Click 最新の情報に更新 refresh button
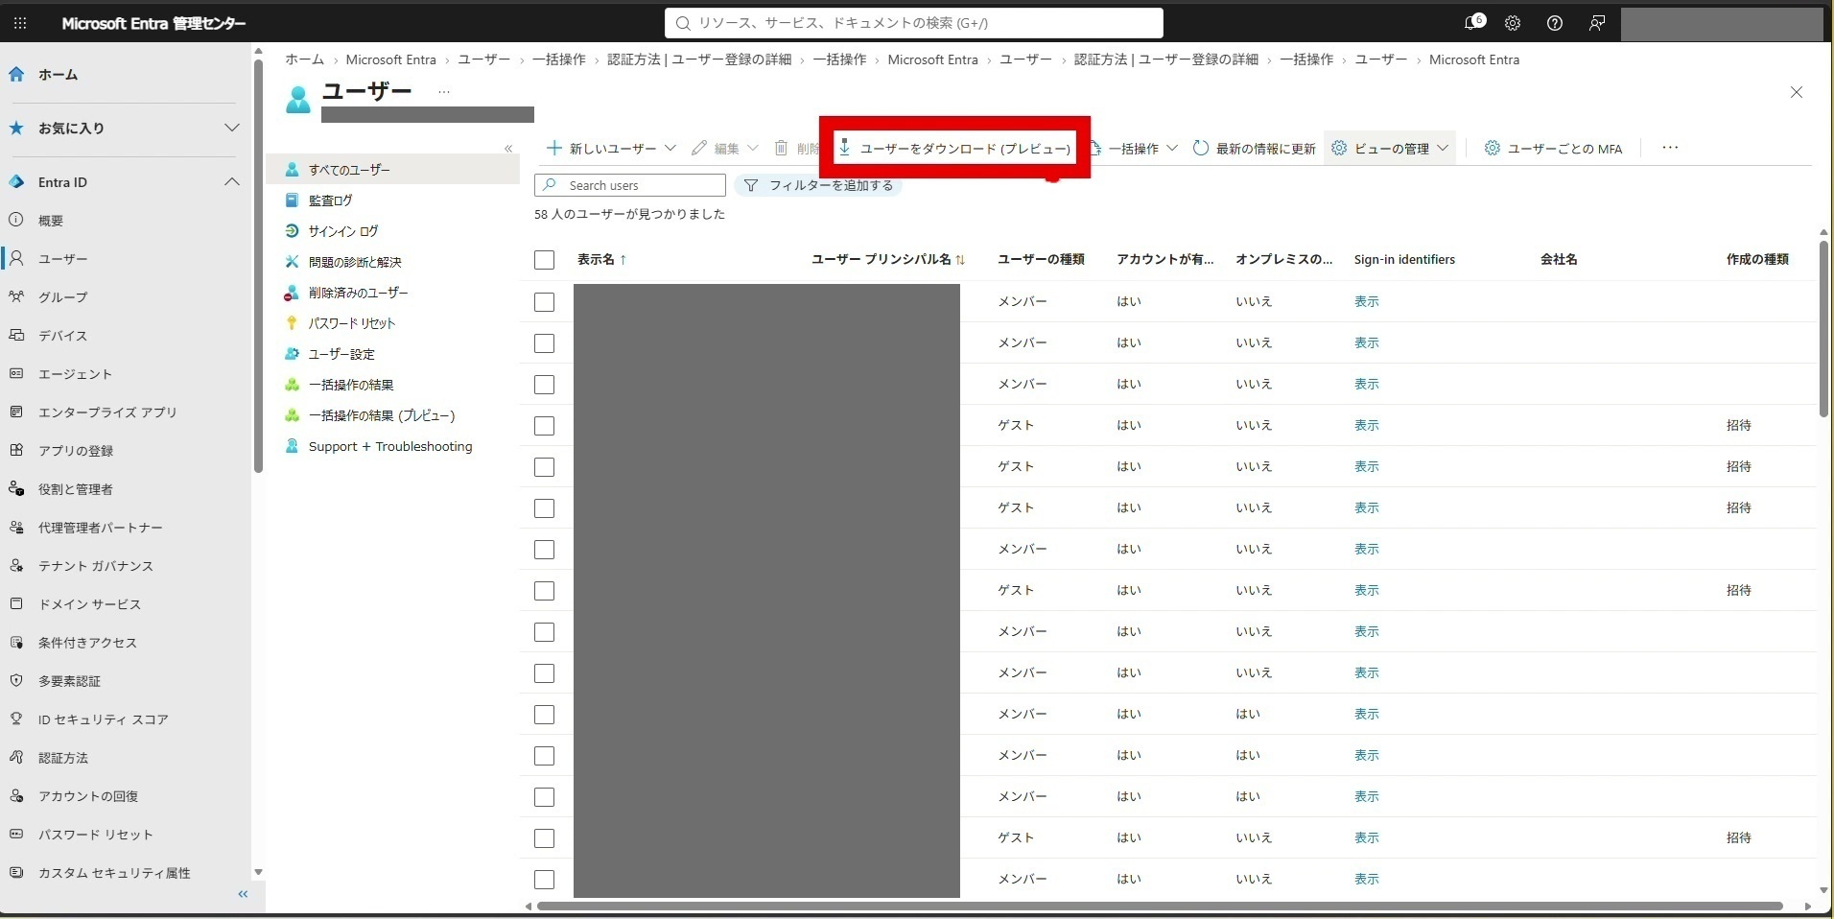The height and width of the screenshot is (919, 1834). click(1254, 149)
